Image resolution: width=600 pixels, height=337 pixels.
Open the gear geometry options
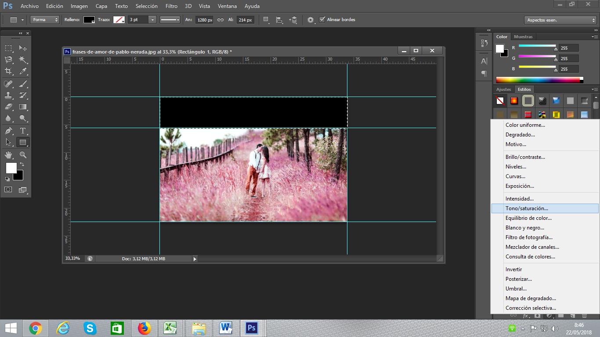311,20
